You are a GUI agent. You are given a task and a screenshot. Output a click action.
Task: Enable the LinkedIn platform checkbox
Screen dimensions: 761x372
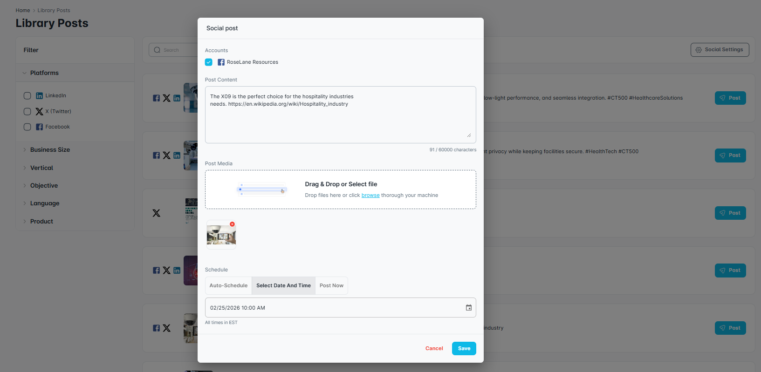27,96
